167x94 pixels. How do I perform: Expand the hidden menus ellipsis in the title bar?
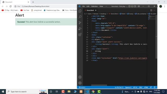coord(106,6)
